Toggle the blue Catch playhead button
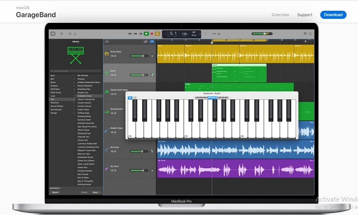Image resolution: width=358 pixels, height=215 pixels. [152, 41]
